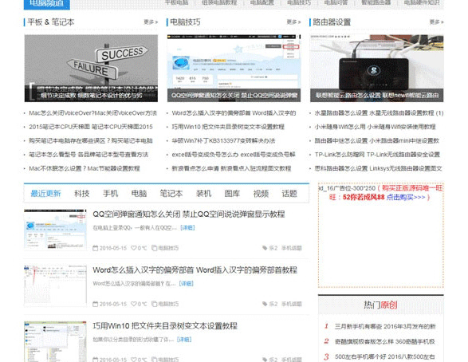
Task: Open 更多 for the 路由器设置 section
Action: tap(437, 22)
